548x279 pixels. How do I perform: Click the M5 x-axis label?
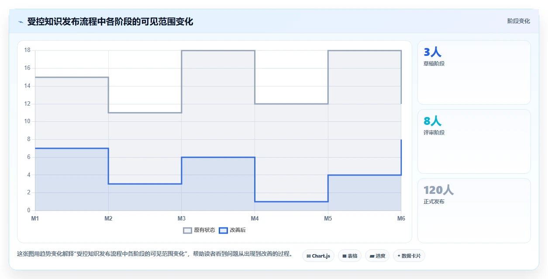coord(328,218)
